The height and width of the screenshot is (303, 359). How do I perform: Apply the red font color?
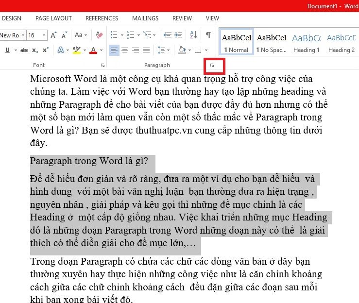coord(93,50)
